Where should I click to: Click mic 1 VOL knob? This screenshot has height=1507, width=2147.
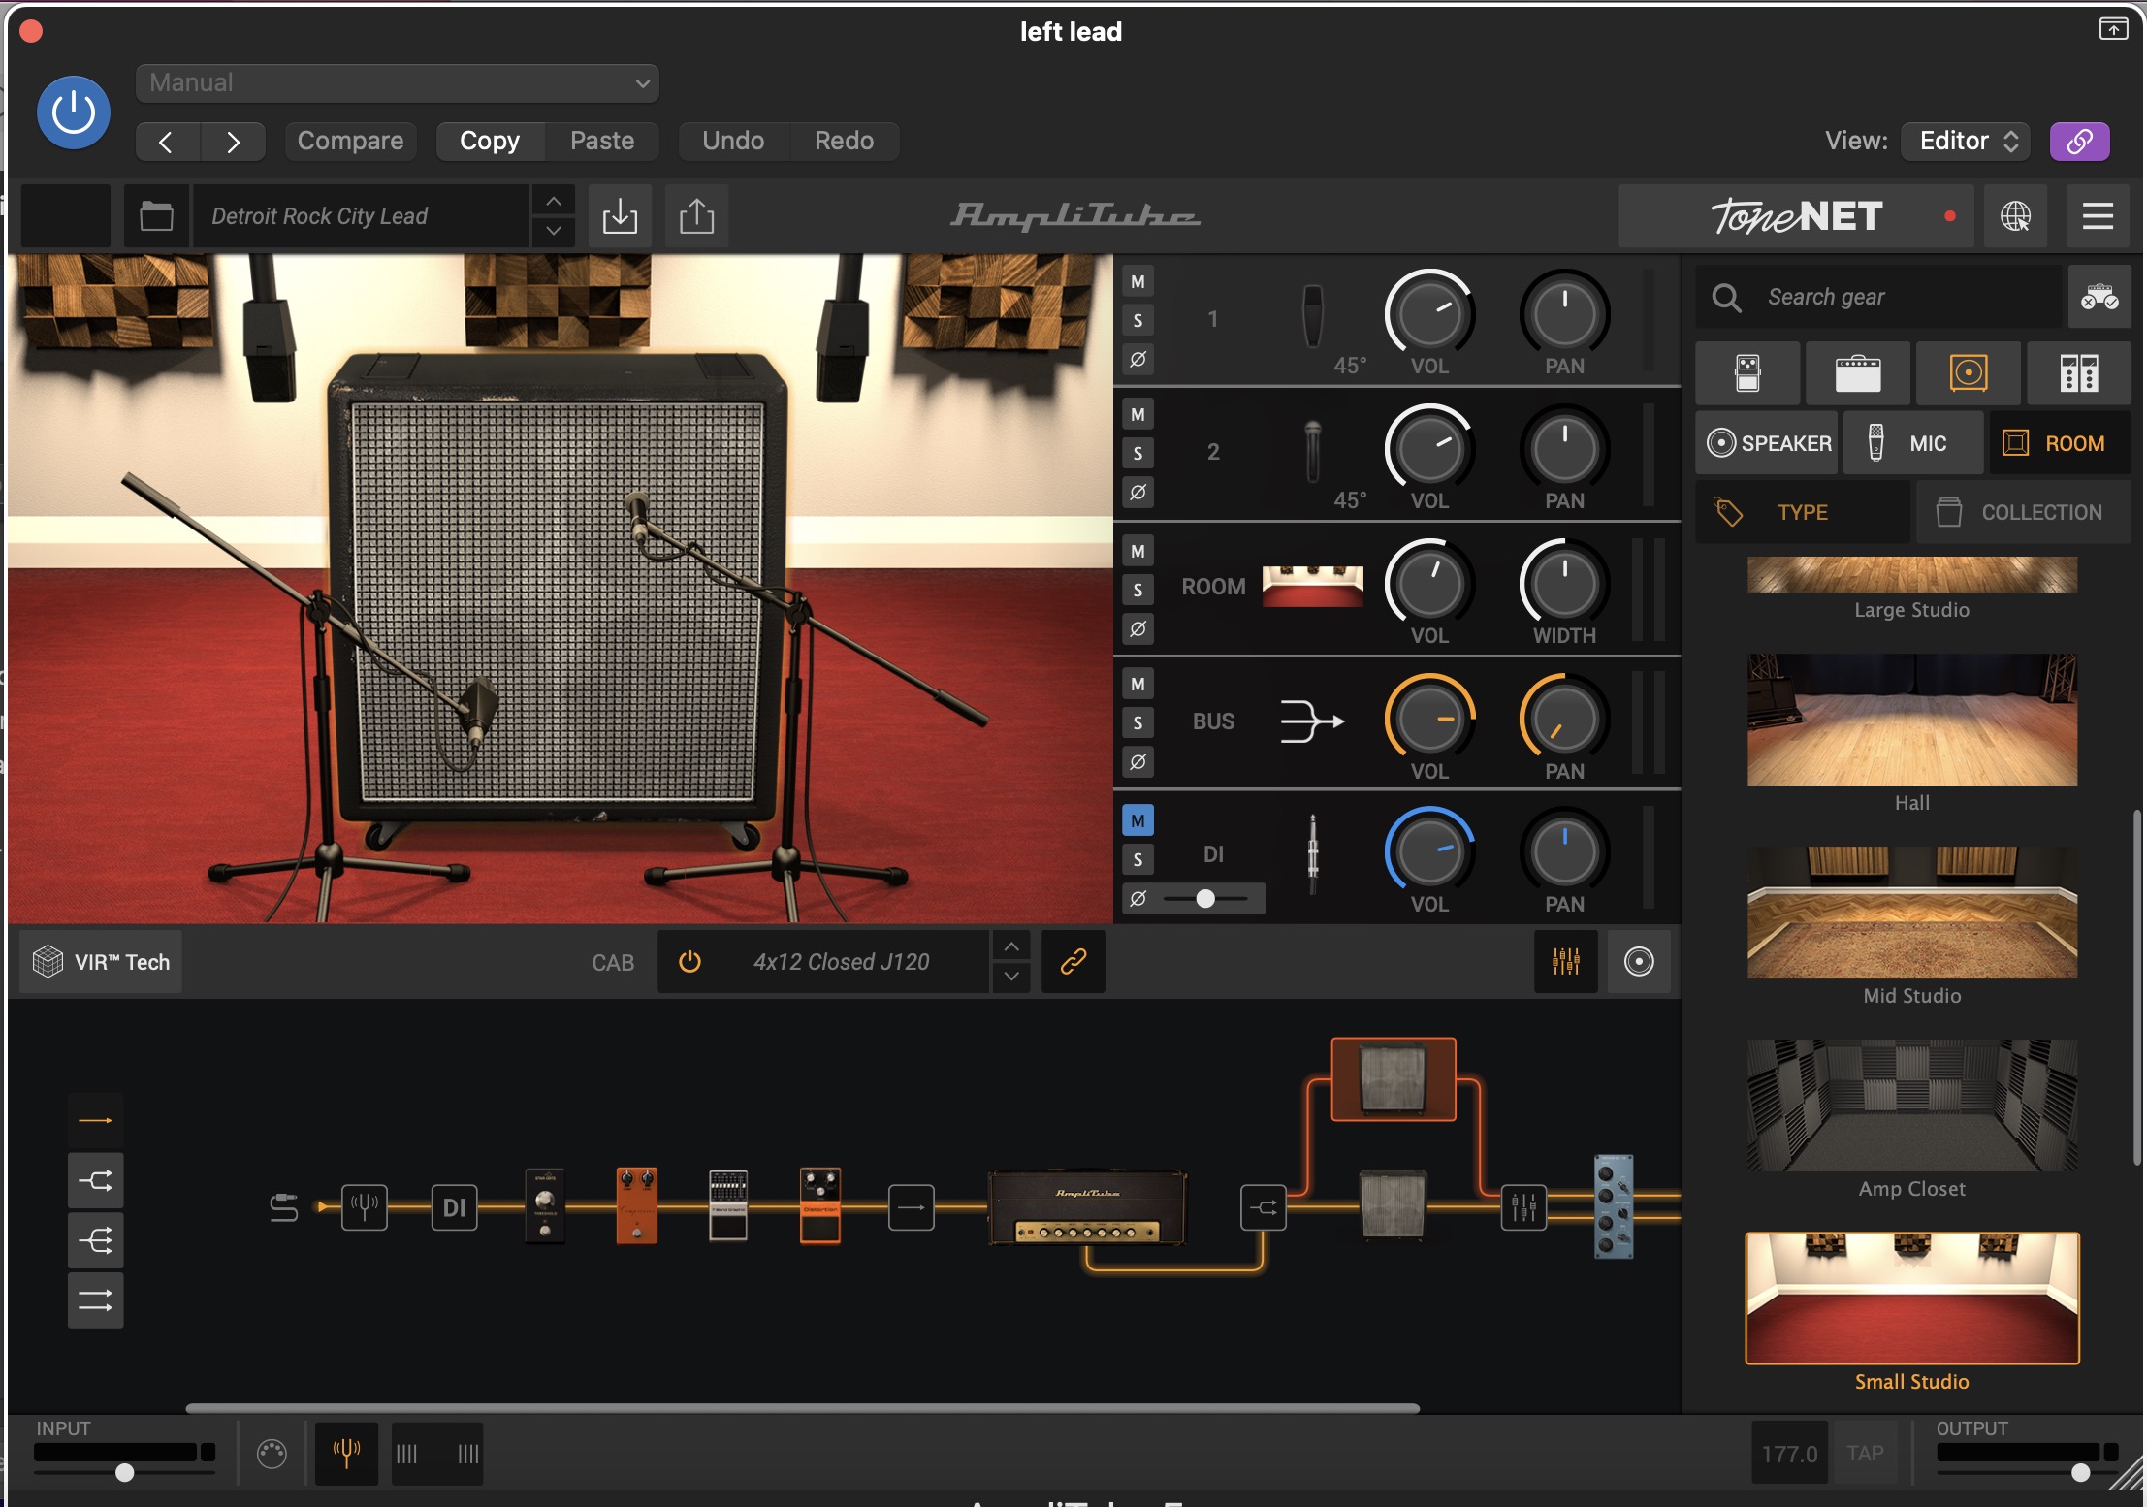tap(1429, 314)
